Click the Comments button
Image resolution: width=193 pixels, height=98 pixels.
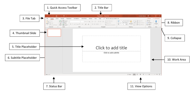(x=156, y=19)
